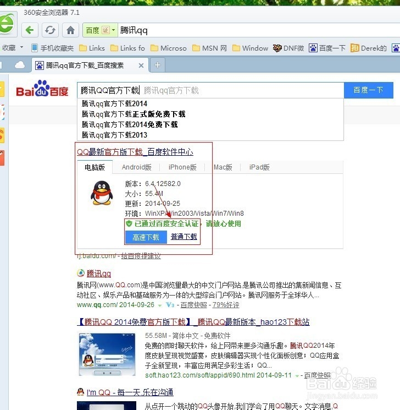This screenshot has height=410, width=400.
Task: Open the 百度一下 bookmark
Action: coord(327,48)
